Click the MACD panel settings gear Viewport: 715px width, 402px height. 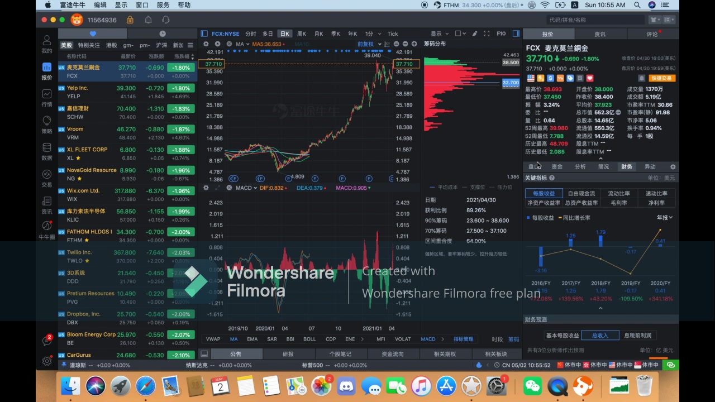tap(206, 188)
